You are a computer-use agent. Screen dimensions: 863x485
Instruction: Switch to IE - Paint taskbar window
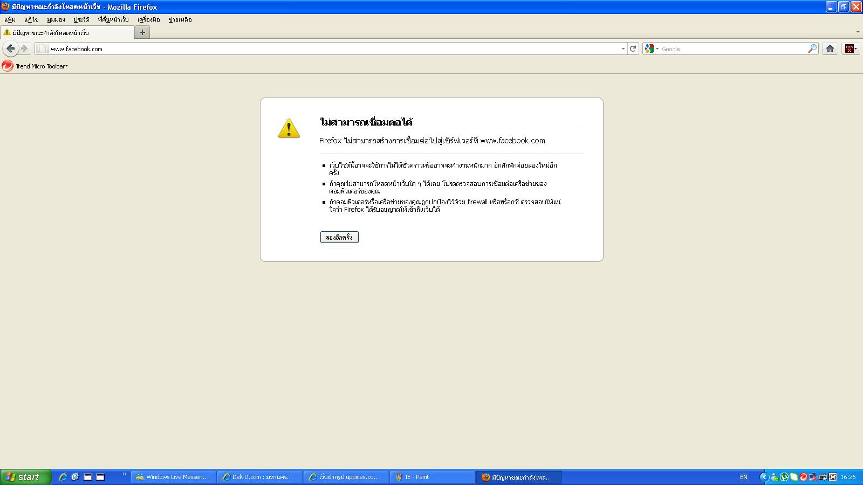pos(432,477)
